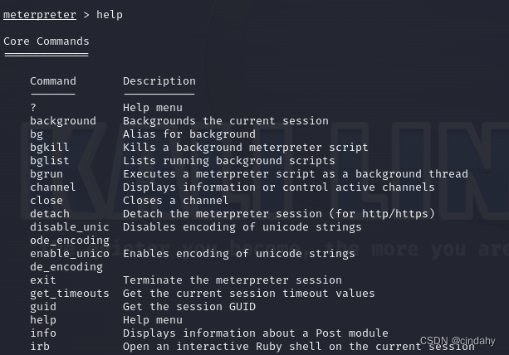
Task: Click the "Core Commands" heading
Action: pyautogui.click(x=46, y=41)
